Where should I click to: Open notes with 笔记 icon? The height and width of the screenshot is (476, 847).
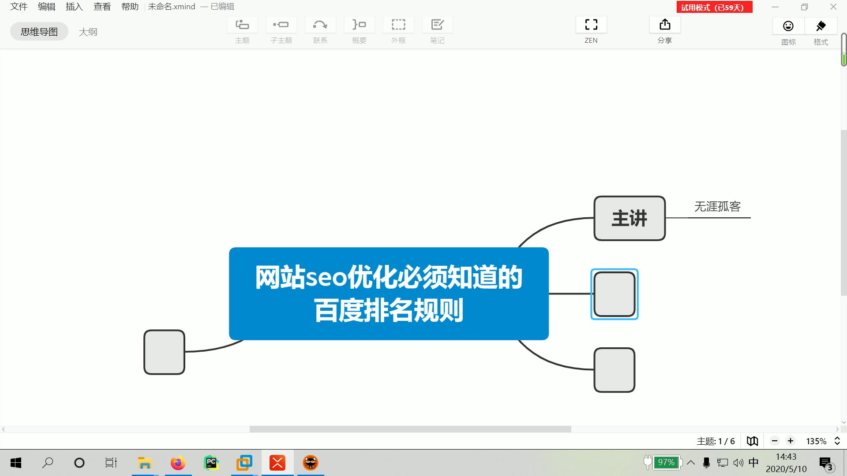tap(437, 25)
